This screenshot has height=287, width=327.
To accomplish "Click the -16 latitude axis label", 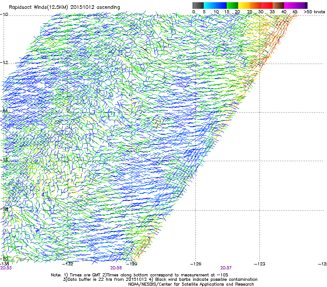I will click(x=4, y=160).
